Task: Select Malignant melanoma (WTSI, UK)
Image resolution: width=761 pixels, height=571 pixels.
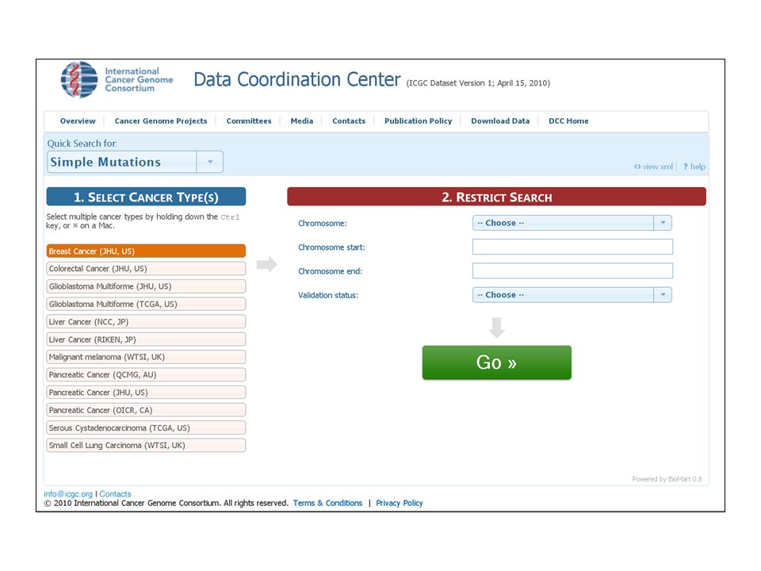Action: (146, 357)
